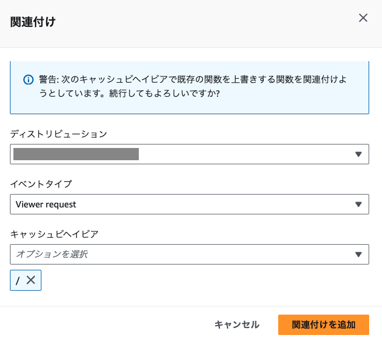
Task: Click the オプションを選択 placeholder field
Action: pos(190,255)
